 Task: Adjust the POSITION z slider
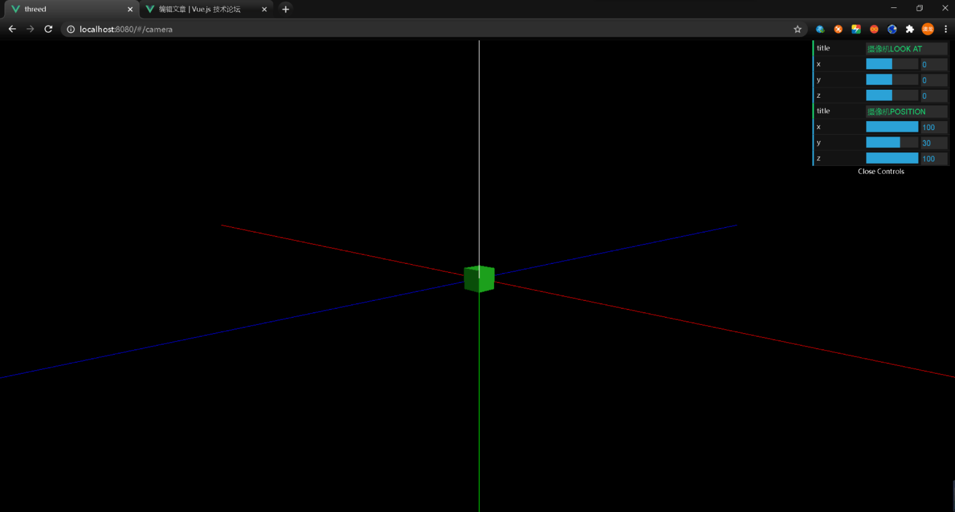point(892,158)
